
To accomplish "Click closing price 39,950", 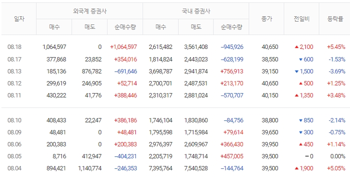I will tap(270, 144).
